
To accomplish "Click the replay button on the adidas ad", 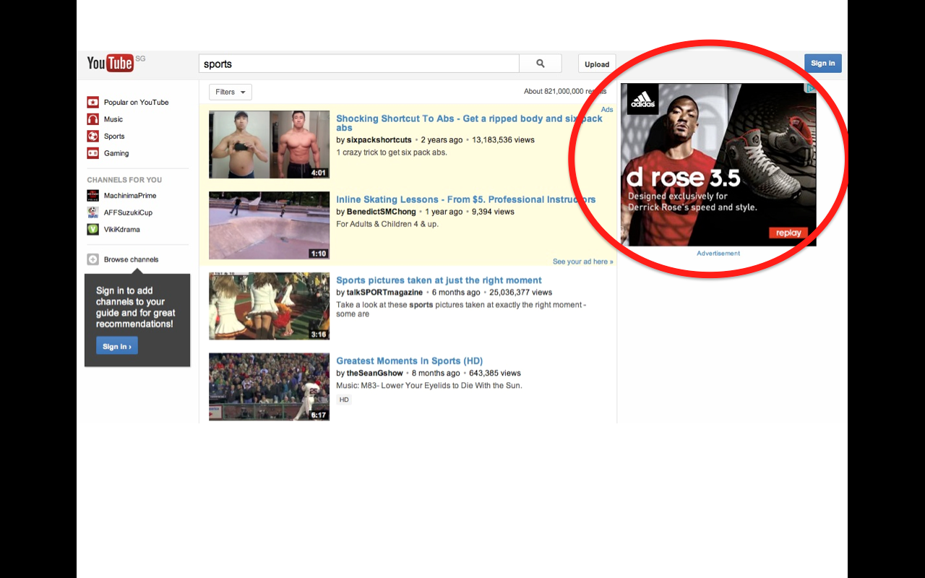I will (788, 233).
